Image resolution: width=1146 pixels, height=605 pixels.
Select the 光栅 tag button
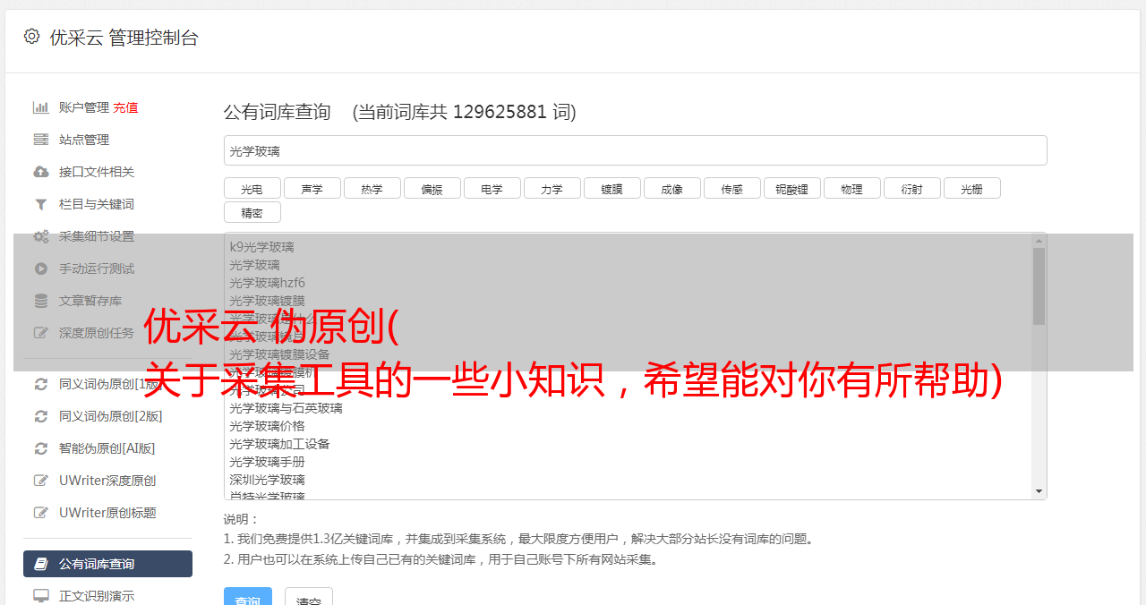971,188
